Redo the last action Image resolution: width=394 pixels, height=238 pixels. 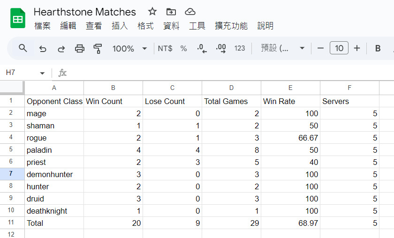pyautogui.click(x=61, y=48)
